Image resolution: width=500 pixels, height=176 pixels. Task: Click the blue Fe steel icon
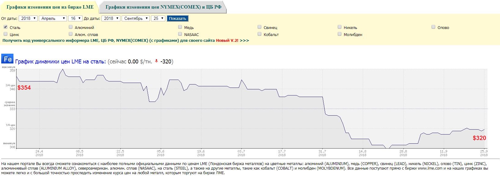pyautogui.click(x=7, y=59)
